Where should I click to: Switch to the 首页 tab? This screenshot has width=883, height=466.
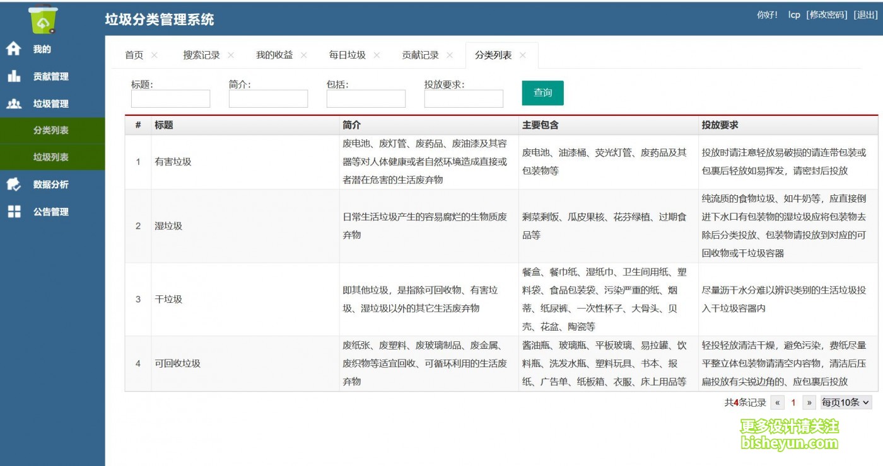click(x=134, y=55)
